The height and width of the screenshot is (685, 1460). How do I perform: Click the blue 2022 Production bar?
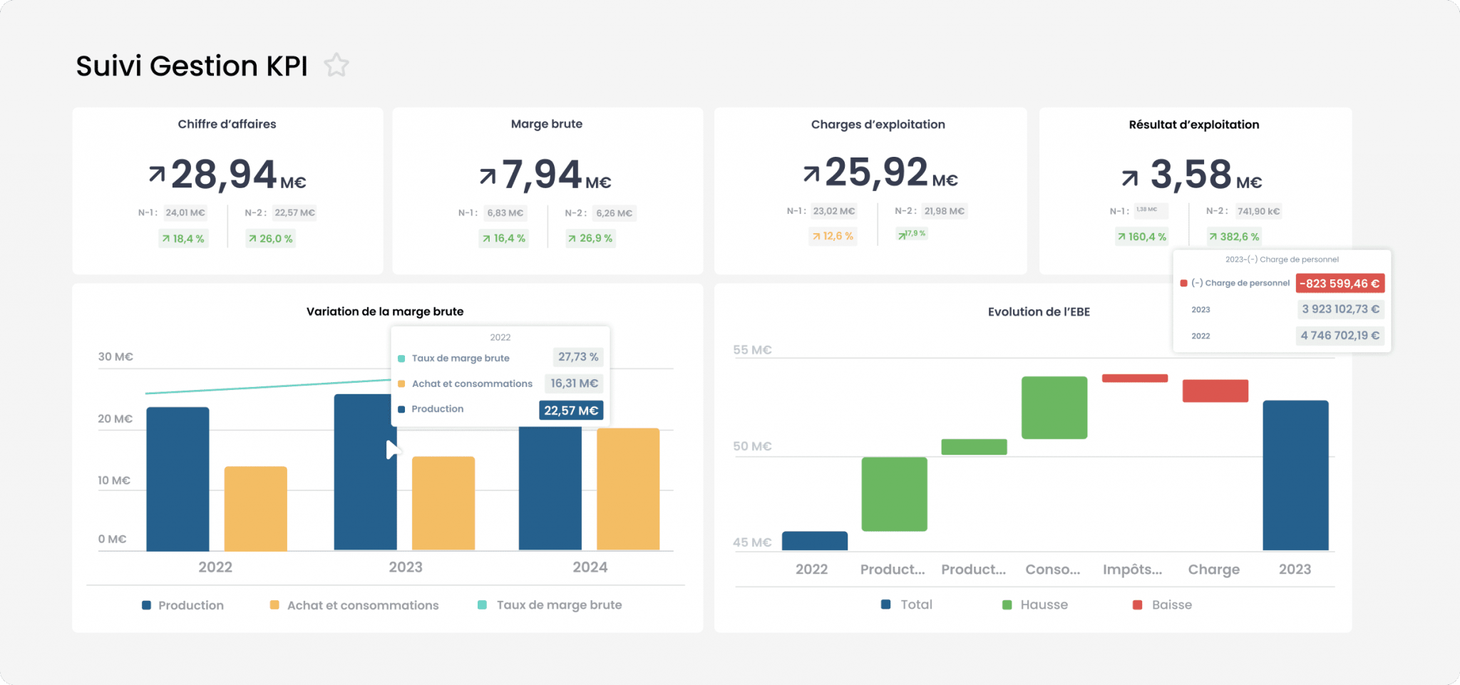pyautogui.click(x=178, y=478)
